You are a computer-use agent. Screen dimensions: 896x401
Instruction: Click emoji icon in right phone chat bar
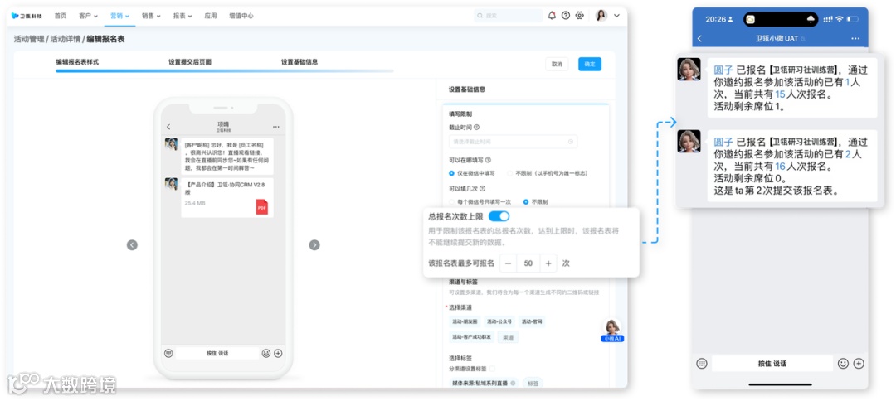(x=843, y=364)
